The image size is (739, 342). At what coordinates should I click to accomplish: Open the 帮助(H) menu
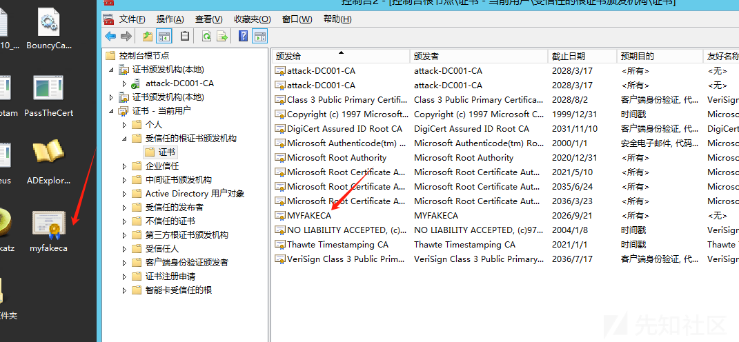click(337, 19)
